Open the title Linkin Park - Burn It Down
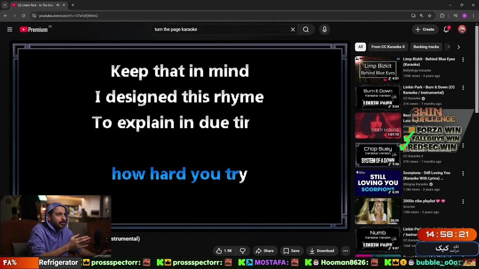 tap(429, 90)
